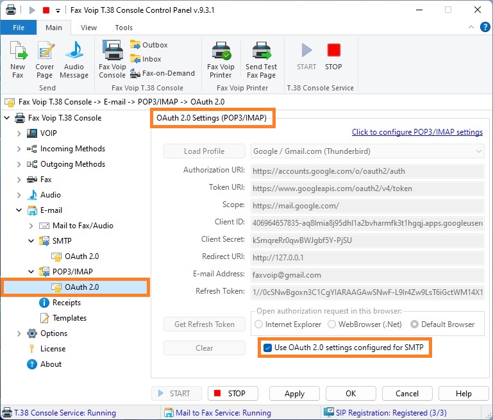Expand the Outgoing Methods node arrow
The image size is (493, 420).
click(19, 164)
